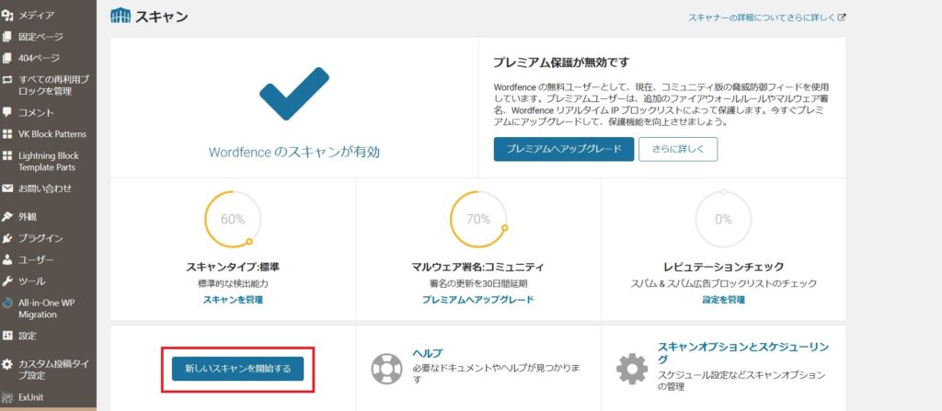Click the 外観 paintbrush icon
The width and height of the screenshot is (942, 411).
7,216
